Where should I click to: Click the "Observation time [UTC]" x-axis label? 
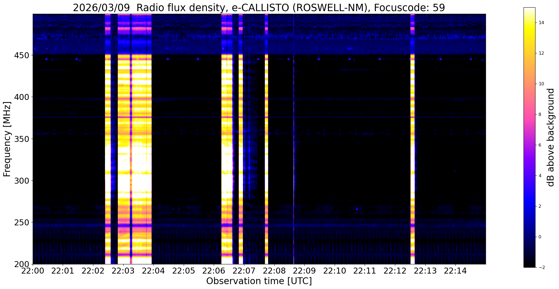[x=259, y=281]
